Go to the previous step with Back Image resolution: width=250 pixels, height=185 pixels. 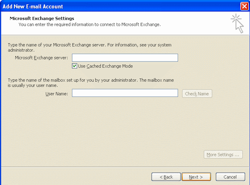tap(166, 177)
